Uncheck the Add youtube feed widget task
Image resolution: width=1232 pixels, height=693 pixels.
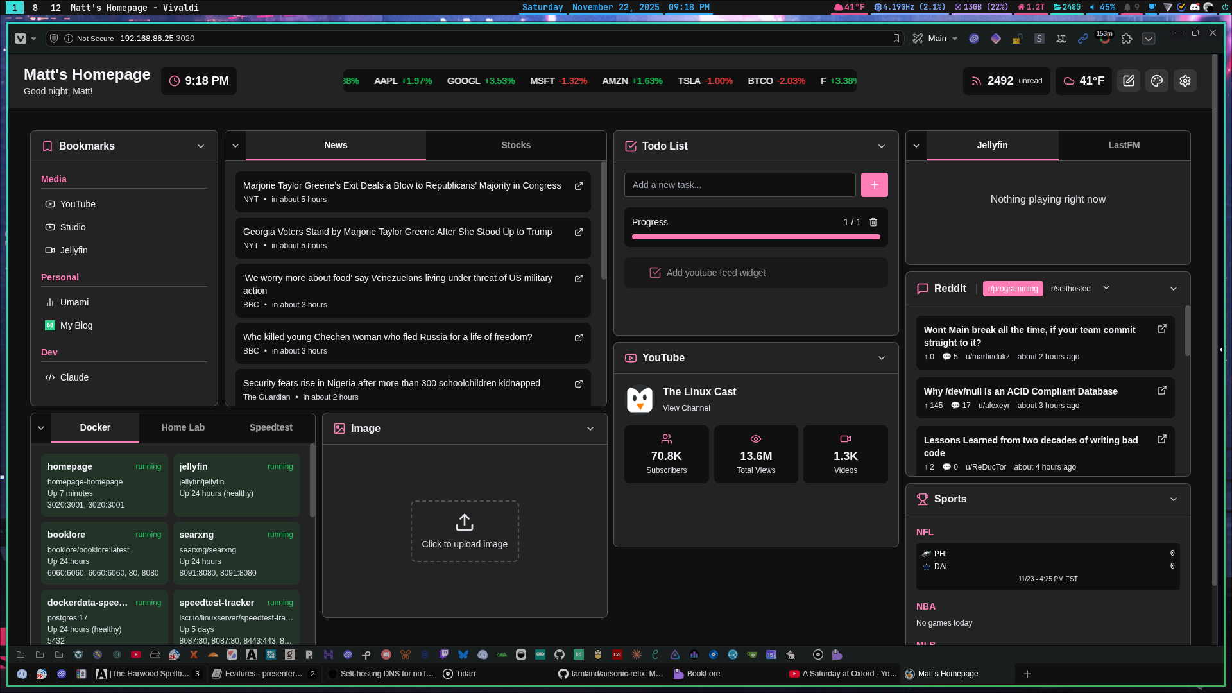coord(655,273)
